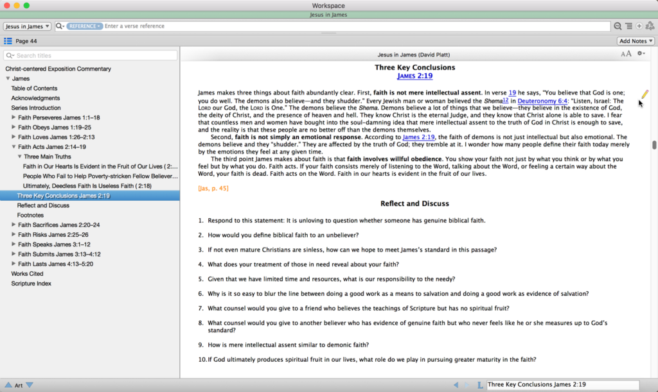Open the Jesus in James module dropdown
This screenshot has height=392, width=658.
pyautogui.click(x=27, y=26)
